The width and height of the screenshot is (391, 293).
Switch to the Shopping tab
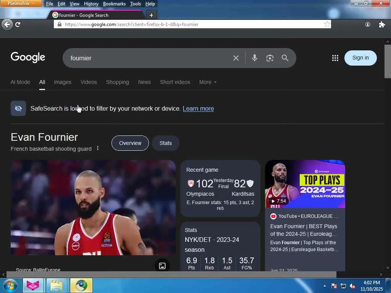coord(118,82)
